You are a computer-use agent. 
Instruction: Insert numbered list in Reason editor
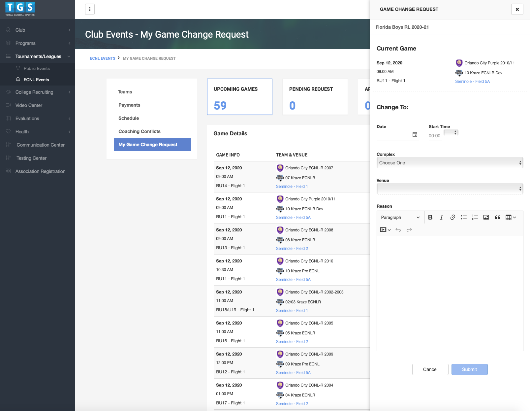475,217
